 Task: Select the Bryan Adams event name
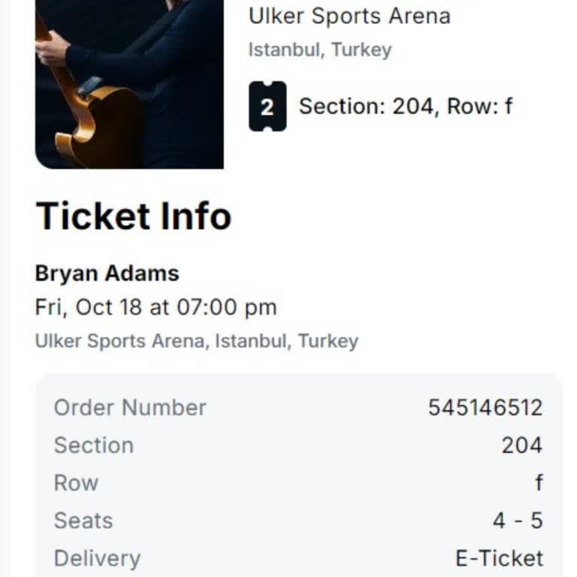tap(107, 273)
